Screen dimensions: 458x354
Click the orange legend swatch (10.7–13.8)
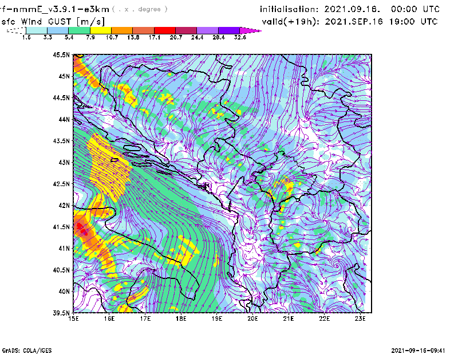click(x=122, y=30)
